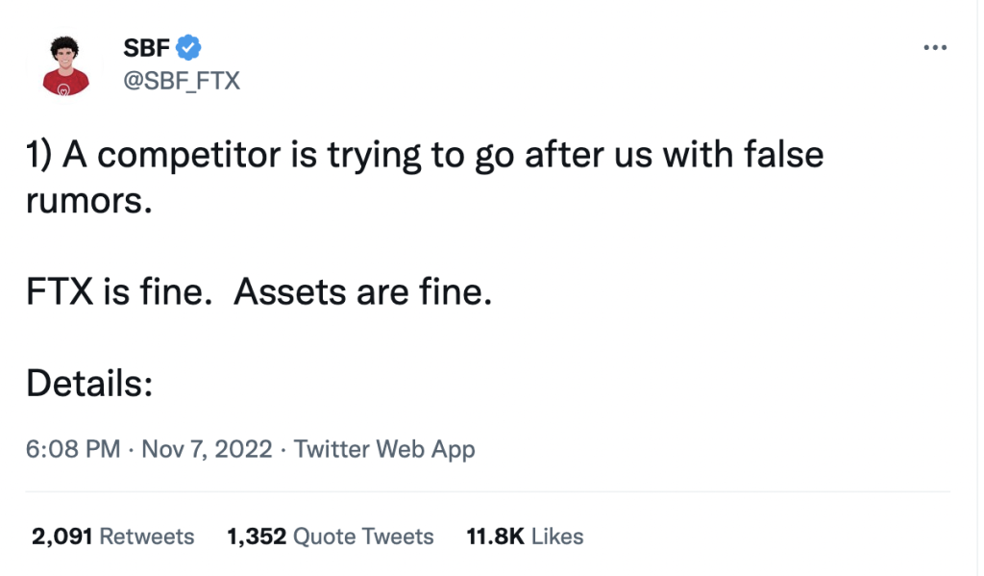Open the @SBF_FTX handle link
Image resolution: width=984 pixels, height=576 pixels.
[182, 81]
